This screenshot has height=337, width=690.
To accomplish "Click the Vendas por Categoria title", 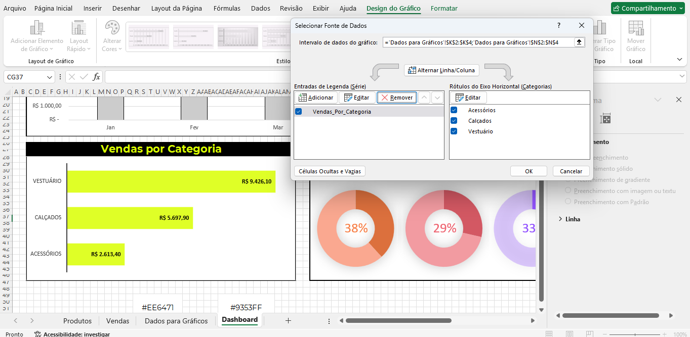I will (161, 149).
